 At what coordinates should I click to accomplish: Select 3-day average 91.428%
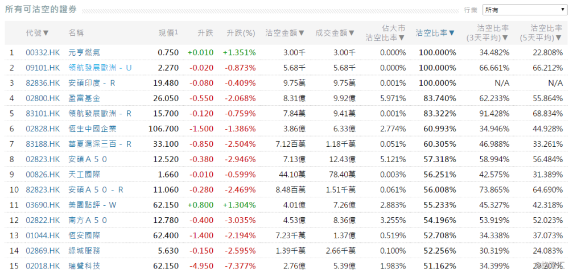tap(494, 114)
